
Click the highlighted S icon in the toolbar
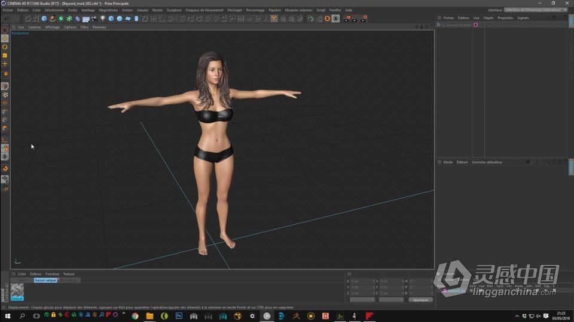pos(335,18)
